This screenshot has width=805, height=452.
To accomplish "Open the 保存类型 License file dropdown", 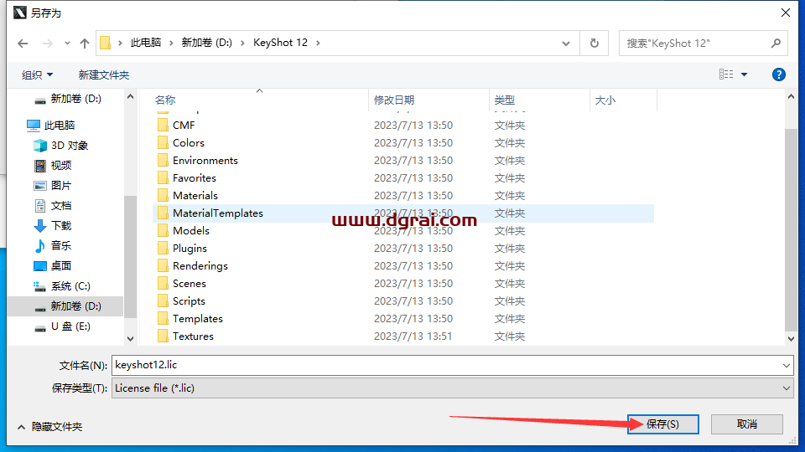I will pos(452,388).
